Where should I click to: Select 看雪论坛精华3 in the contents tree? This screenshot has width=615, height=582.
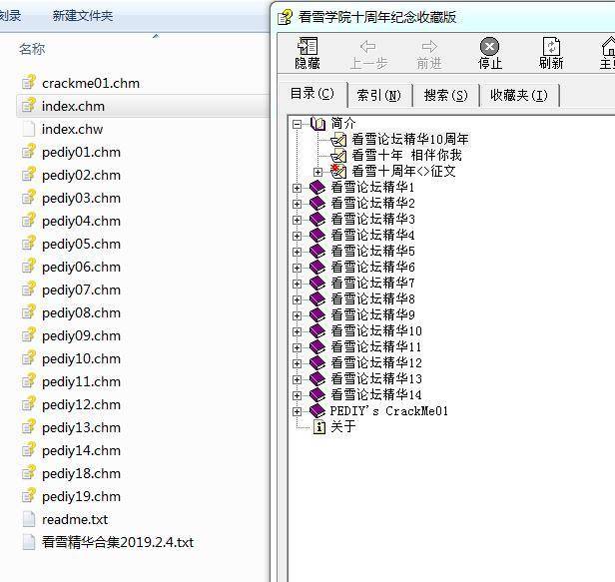click(372, 219)
